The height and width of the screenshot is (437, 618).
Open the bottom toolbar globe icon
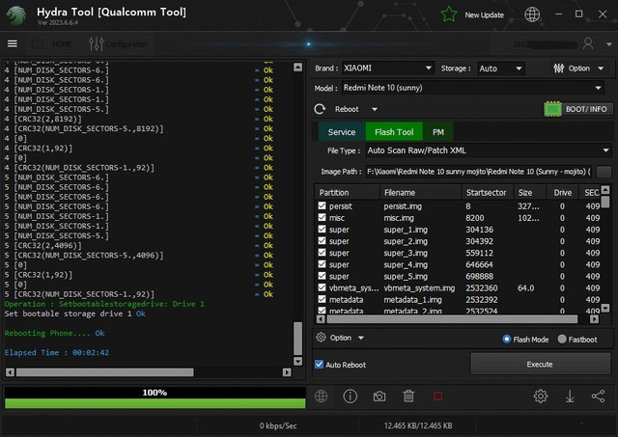point(322,396)
